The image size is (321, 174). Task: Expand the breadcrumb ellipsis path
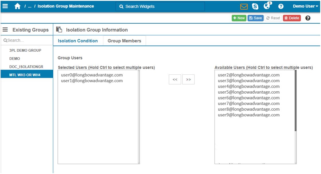(29, 6)
